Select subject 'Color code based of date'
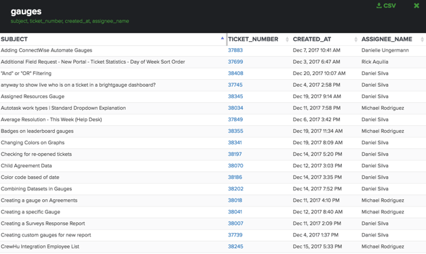This screenshot has width=426, height=254. [x=30, y=177]
